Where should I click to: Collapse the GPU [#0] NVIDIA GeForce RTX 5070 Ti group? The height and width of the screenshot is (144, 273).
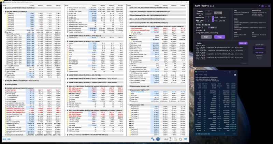click(x=128, y=27)
